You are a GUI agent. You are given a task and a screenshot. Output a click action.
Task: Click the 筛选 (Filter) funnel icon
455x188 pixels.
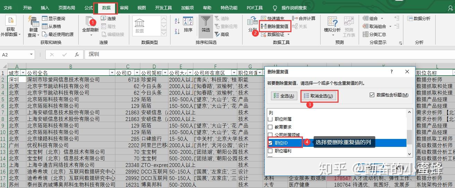[x=206, y=22]
